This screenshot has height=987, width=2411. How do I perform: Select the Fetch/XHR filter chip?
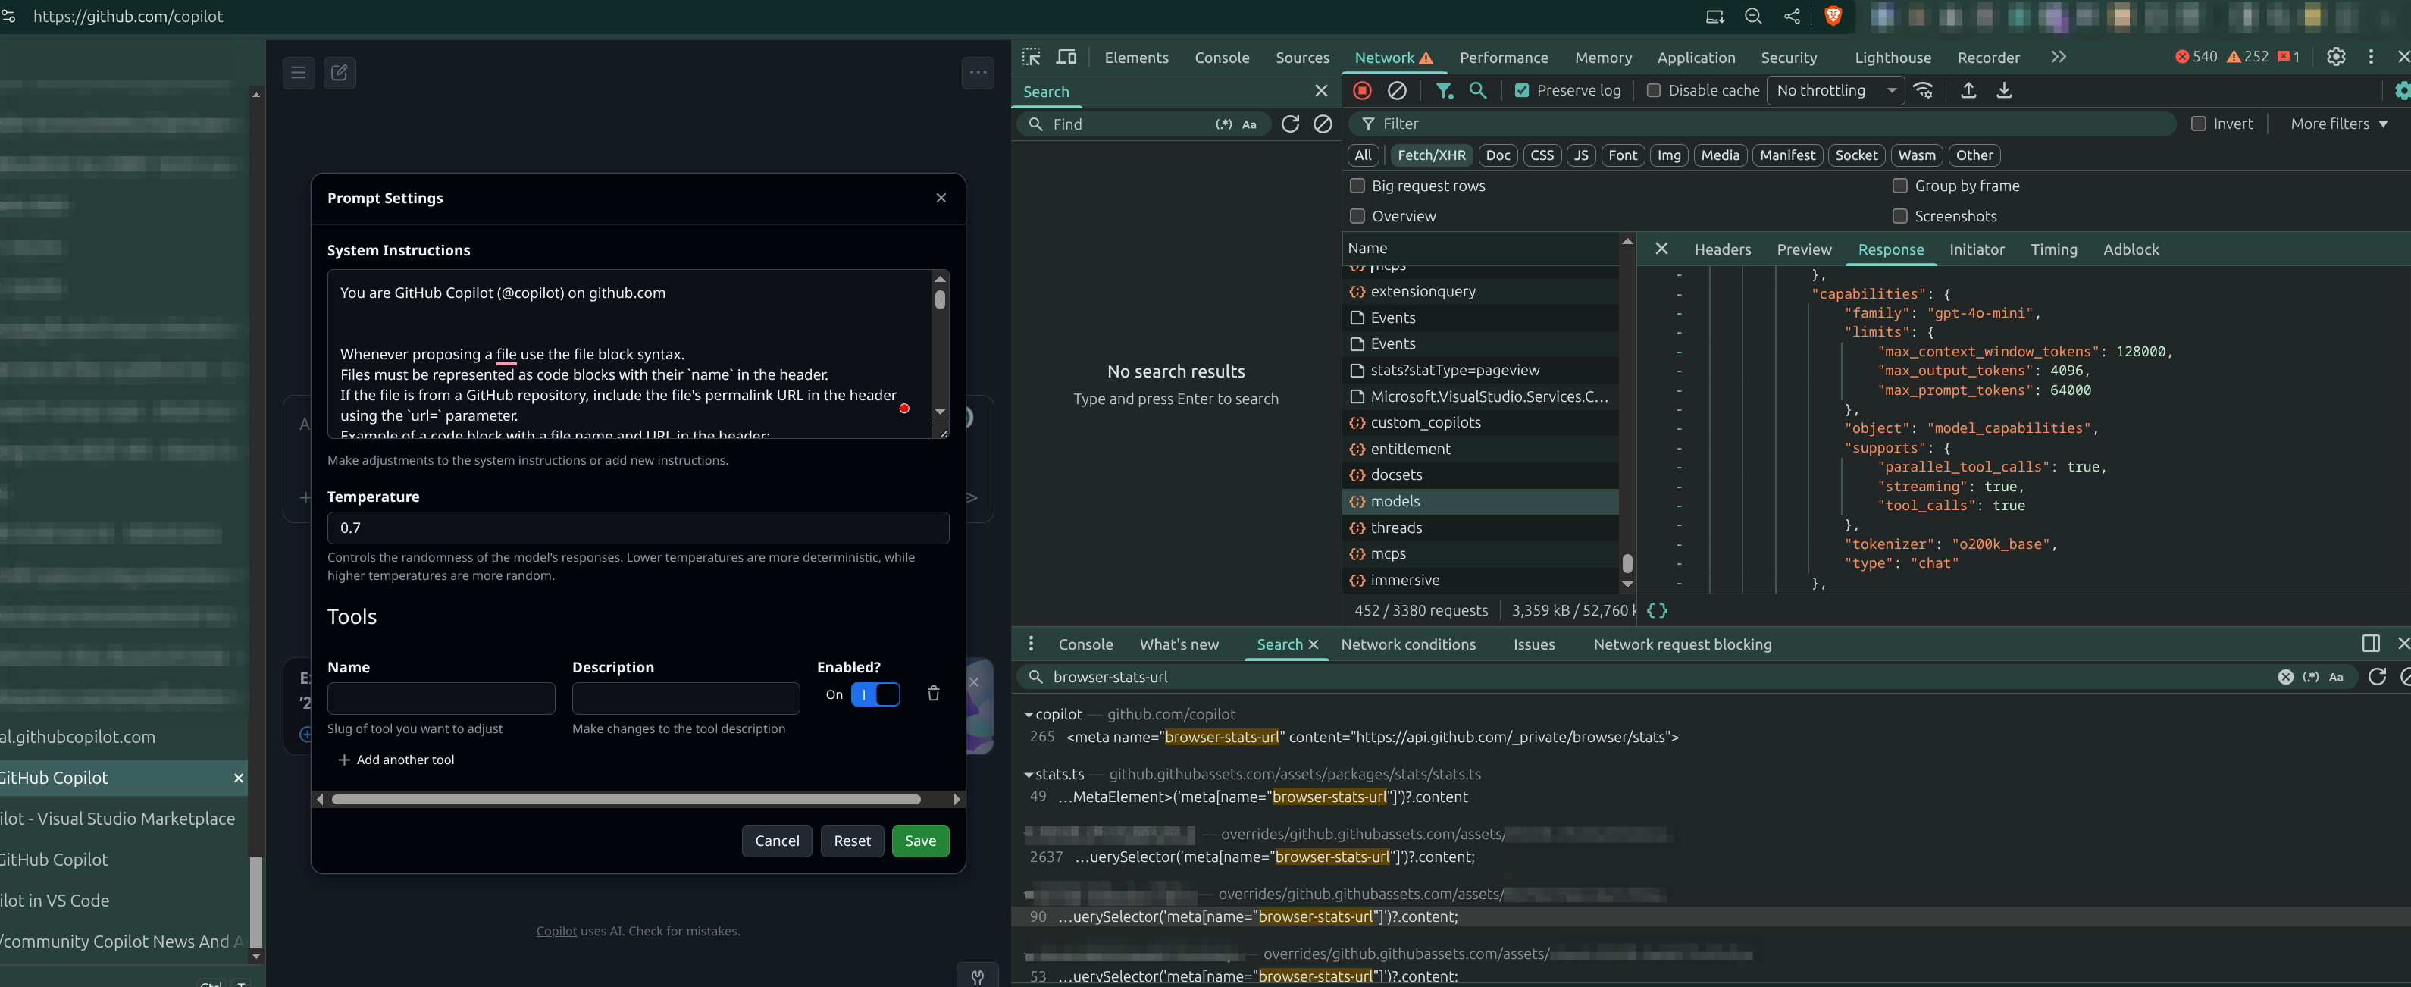[1431, 155]
